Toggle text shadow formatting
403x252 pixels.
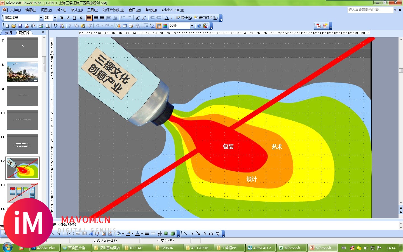pos(81,18)
